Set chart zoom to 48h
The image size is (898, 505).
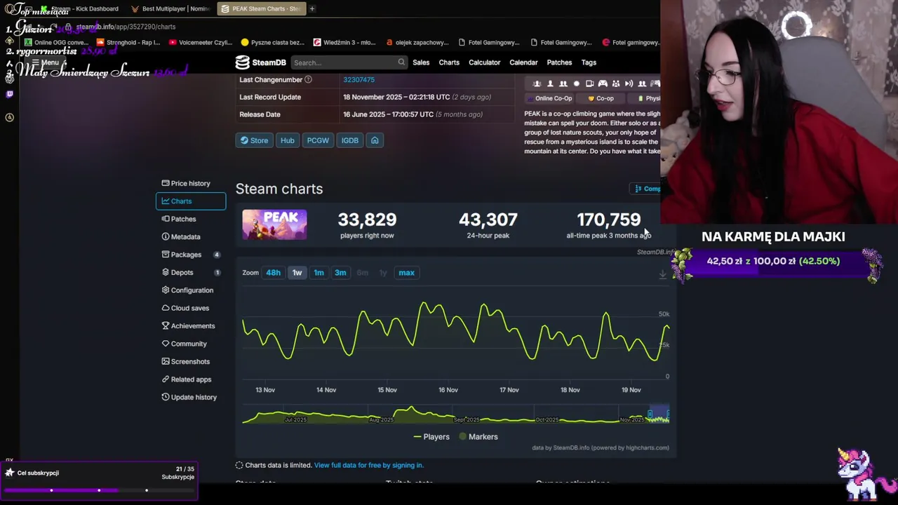coord(273,273)
